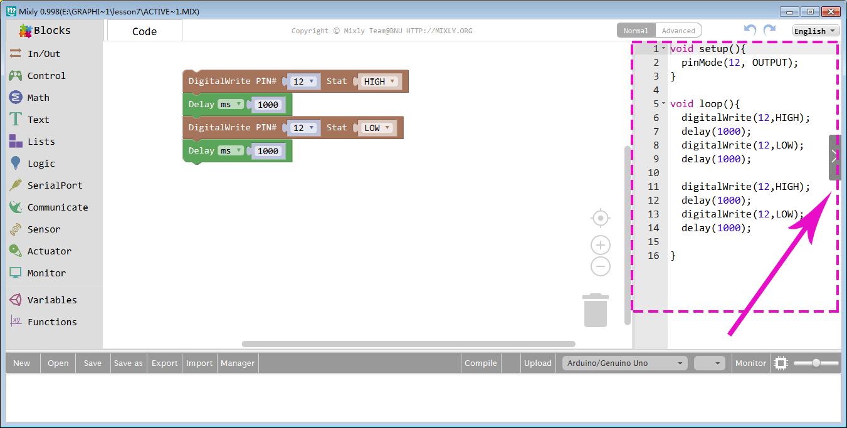Open the Stat HIGH dropdown

[379, 81]
